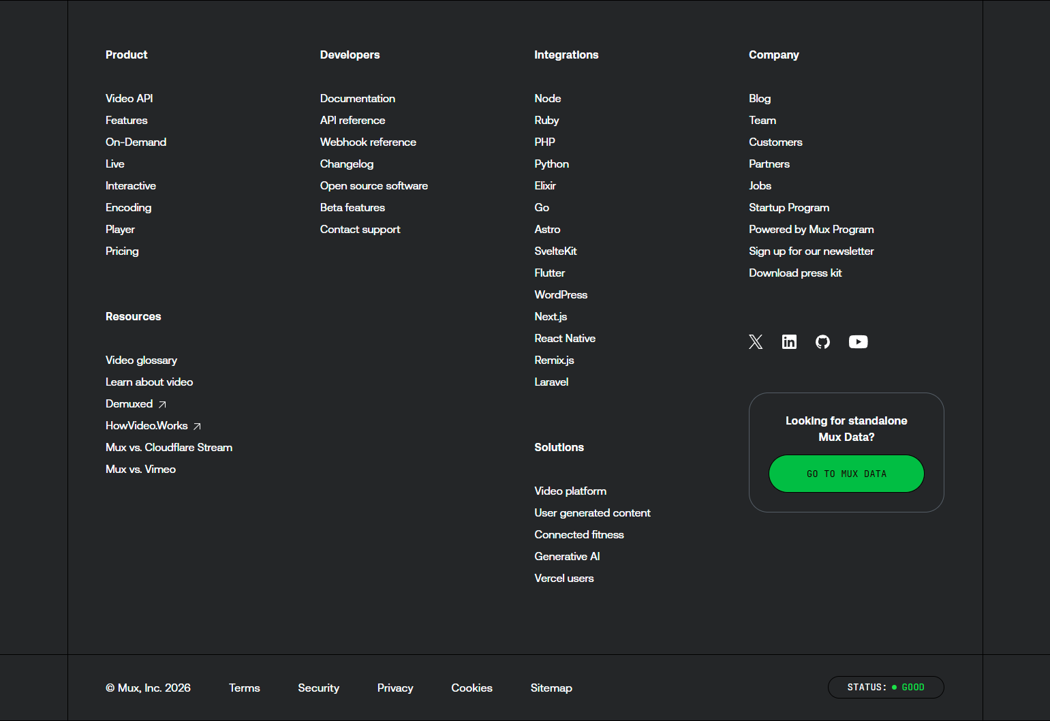
Task: Visit the Mux LinkedIn page
Action: [789, 342]
